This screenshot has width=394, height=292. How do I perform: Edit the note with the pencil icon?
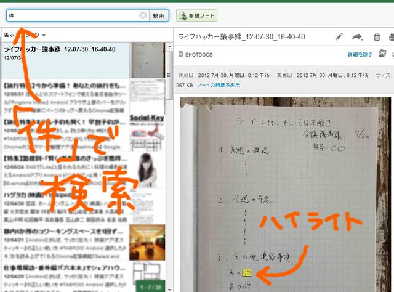click(x=339, y=37)
